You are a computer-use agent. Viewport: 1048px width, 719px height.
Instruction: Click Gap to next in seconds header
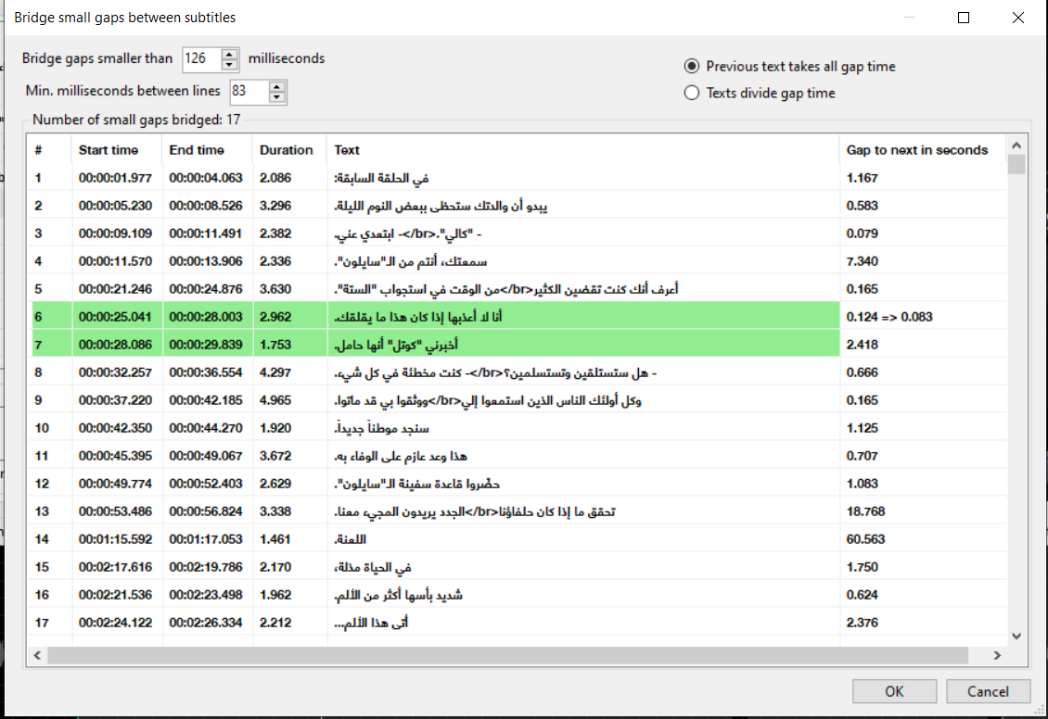pos(923,150)
